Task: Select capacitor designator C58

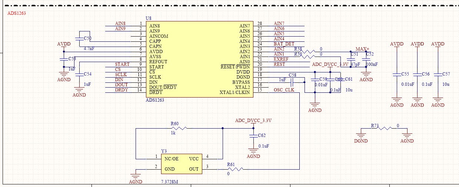Action: tap(293, 75)
